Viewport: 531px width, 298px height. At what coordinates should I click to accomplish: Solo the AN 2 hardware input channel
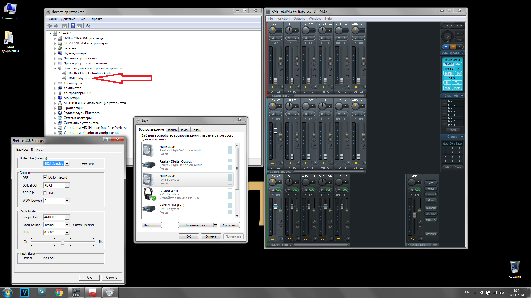pos(295,38)
